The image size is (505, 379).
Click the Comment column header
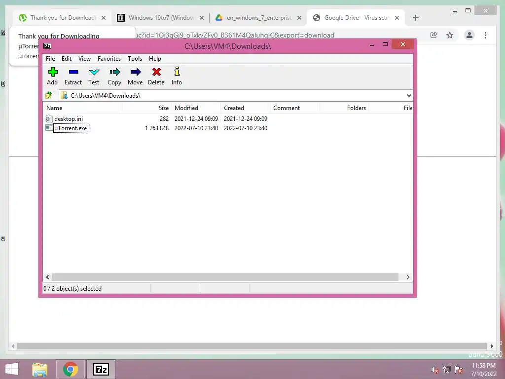pyautogui.click(x=295, y=108)
